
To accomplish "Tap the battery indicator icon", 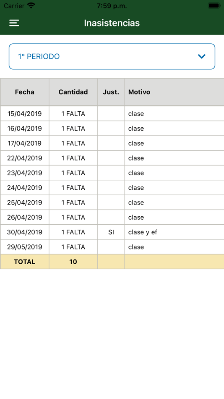I will (214, 5).
